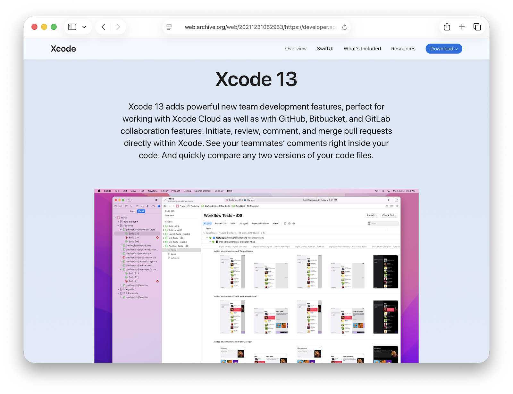
Task: Focus the web.archive.org address field
Action: pyautogui.click(x=256, y=27)
